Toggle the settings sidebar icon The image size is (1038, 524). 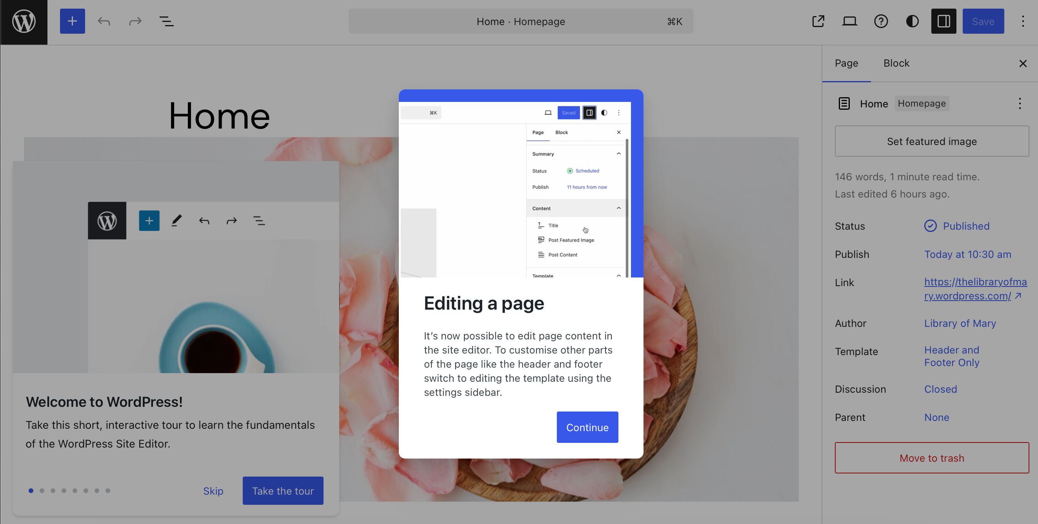pos(944,21)
